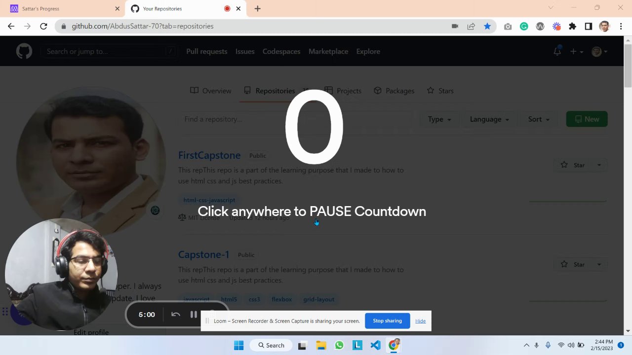Open the grid-layout topic tag
The width and height of the screenshot is (632, 355).
(x=319, y=299)
